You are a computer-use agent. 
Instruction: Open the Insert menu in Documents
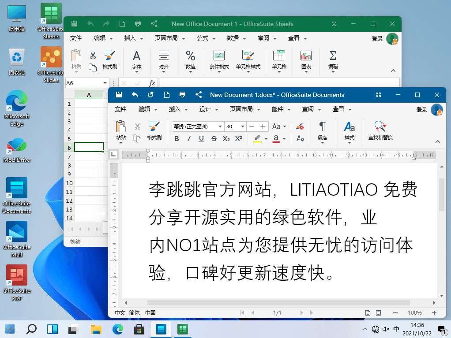(x=178, y=109)
